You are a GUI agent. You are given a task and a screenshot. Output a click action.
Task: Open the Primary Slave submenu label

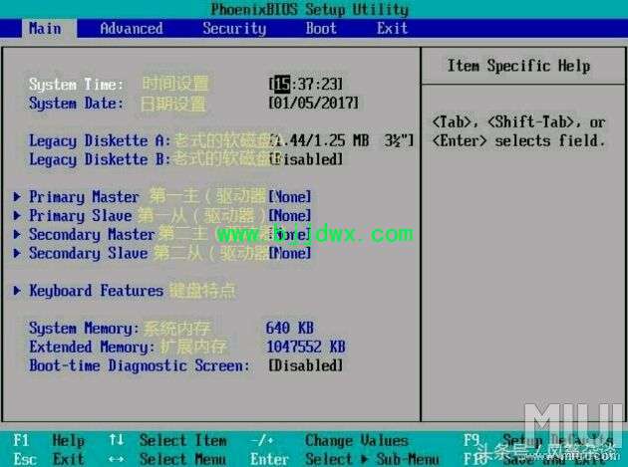click(80, 216)
